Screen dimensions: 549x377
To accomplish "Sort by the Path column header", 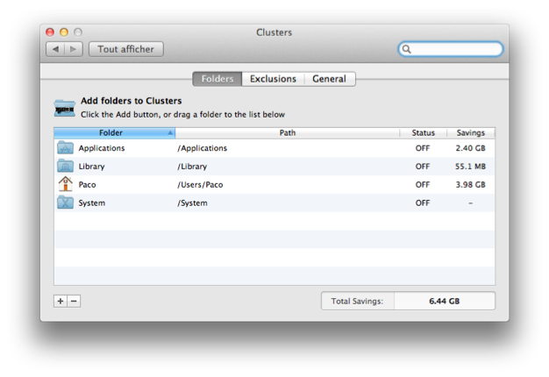I will [x=288, y=133].
